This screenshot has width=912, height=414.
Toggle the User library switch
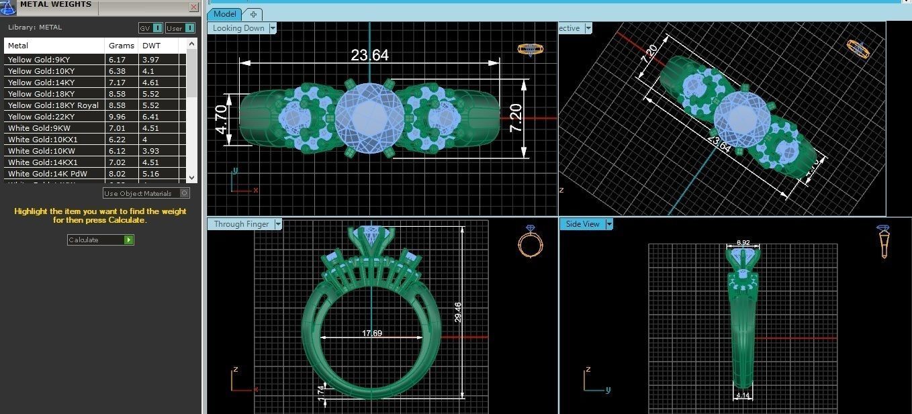coord(180,28)
